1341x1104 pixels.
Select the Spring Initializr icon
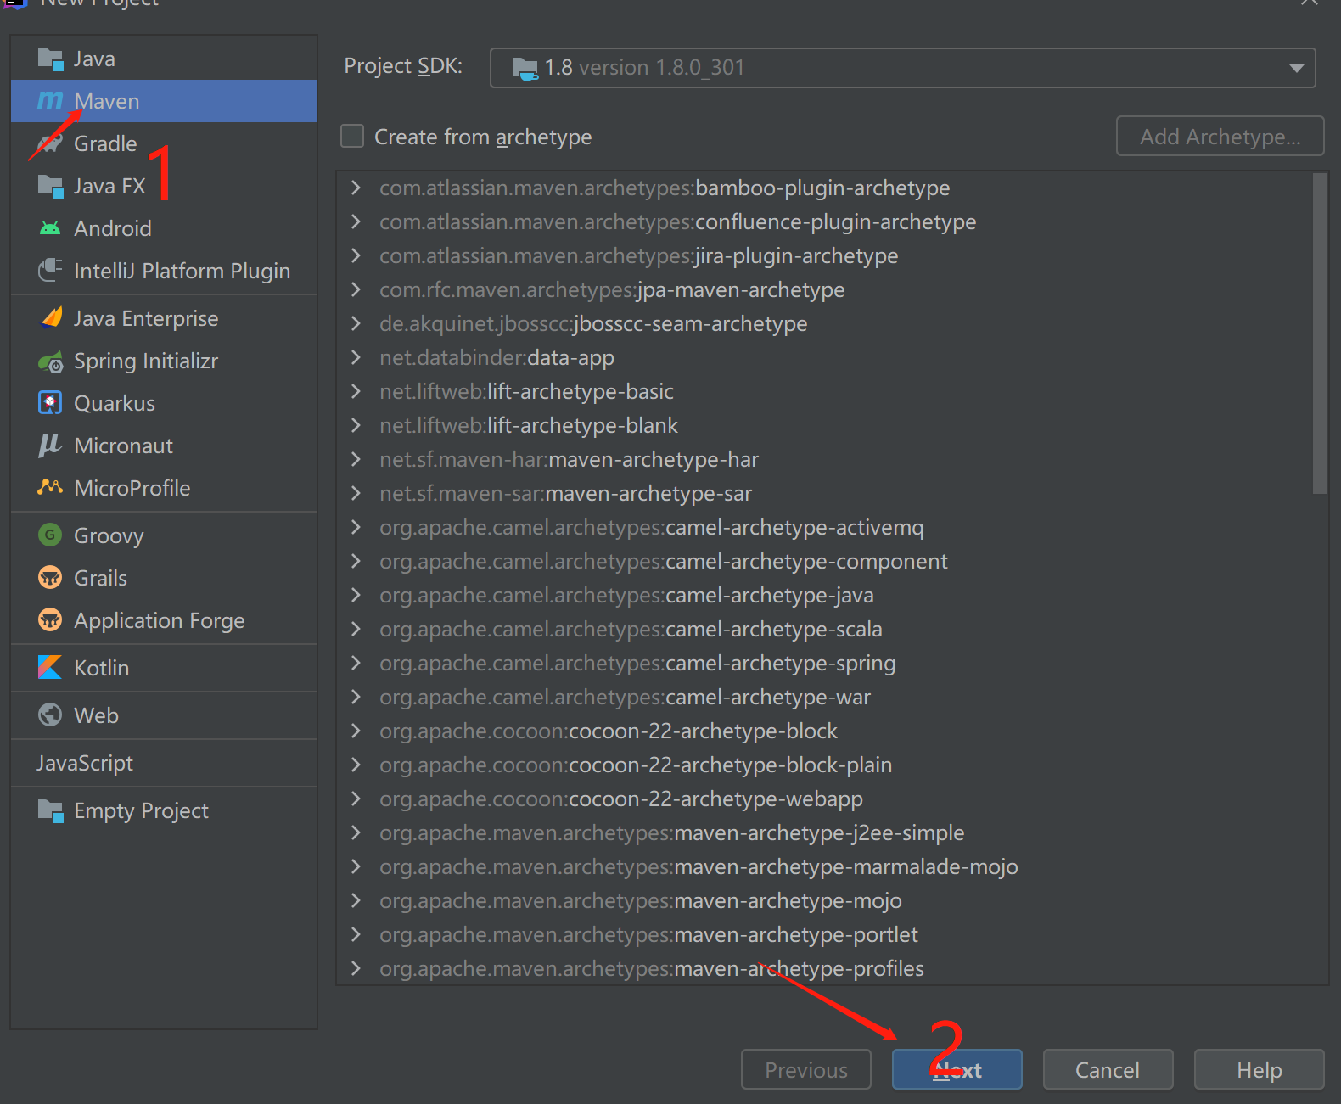[x=51, y=361]
